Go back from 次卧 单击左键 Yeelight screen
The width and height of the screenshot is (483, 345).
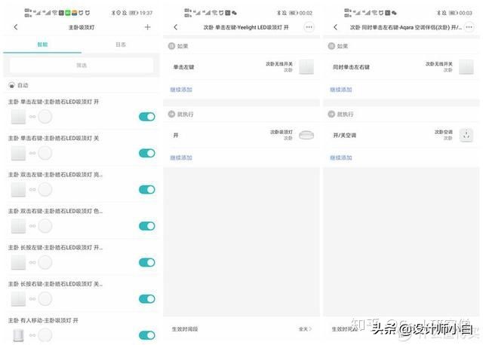click(176, 27)
